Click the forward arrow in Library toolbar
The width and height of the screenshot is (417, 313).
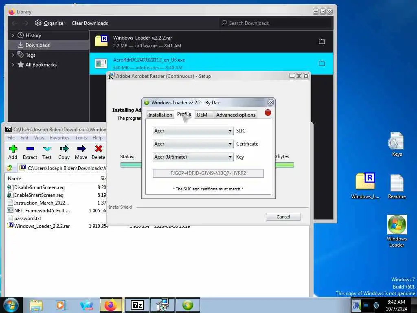pos(25,23)
